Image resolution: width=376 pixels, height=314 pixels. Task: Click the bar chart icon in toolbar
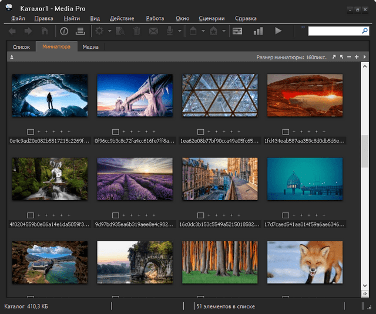pyautogui.click(x=258, y=31)
